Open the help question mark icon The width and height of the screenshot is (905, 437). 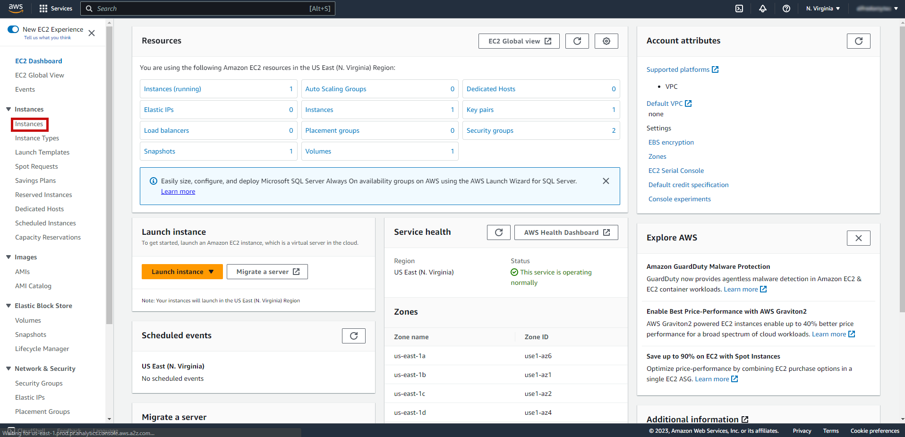pos(786,9)
